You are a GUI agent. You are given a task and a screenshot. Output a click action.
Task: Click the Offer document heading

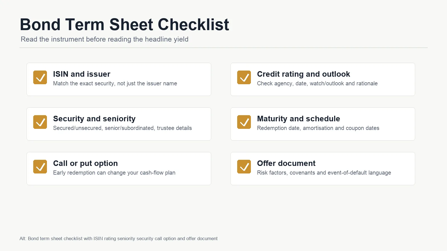coord(286,163)
